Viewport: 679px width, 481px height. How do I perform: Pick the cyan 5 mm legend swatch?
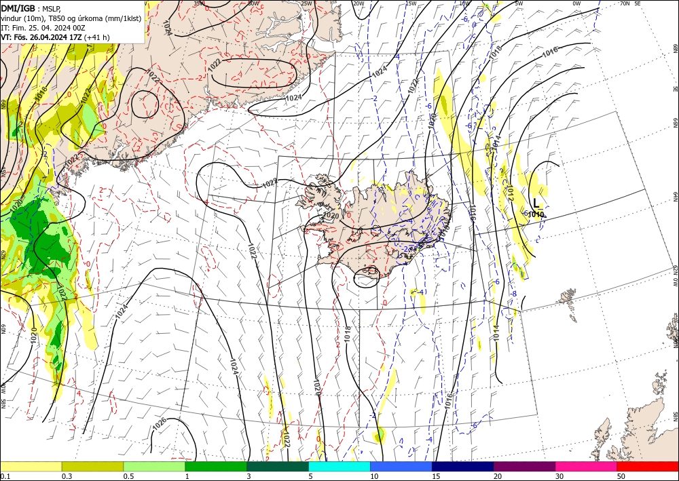(x=339, y=466)
